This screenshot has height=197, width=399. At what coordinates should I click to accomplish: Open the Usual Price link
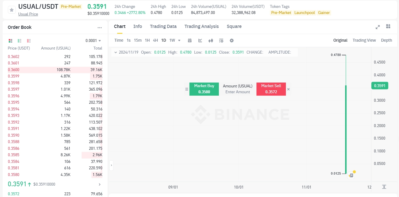click(28, 14)
